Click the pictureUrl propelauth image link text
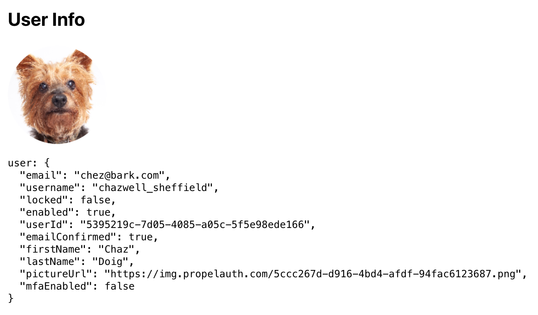 tap(313, 274)
